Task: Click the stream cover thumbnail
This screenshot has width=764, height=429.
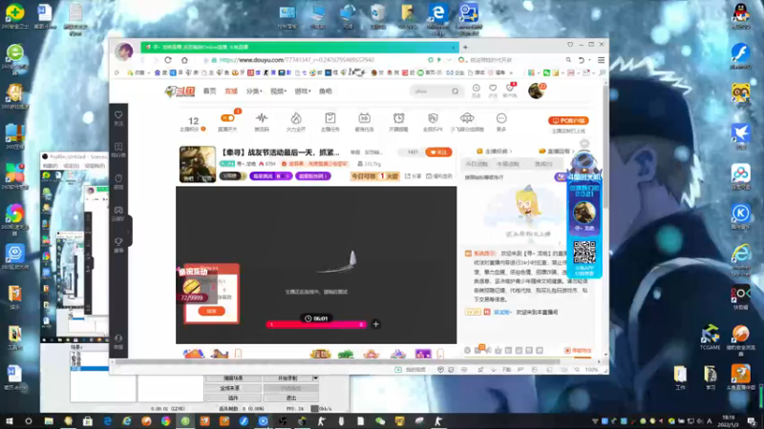Action: (x=198, y=164)
